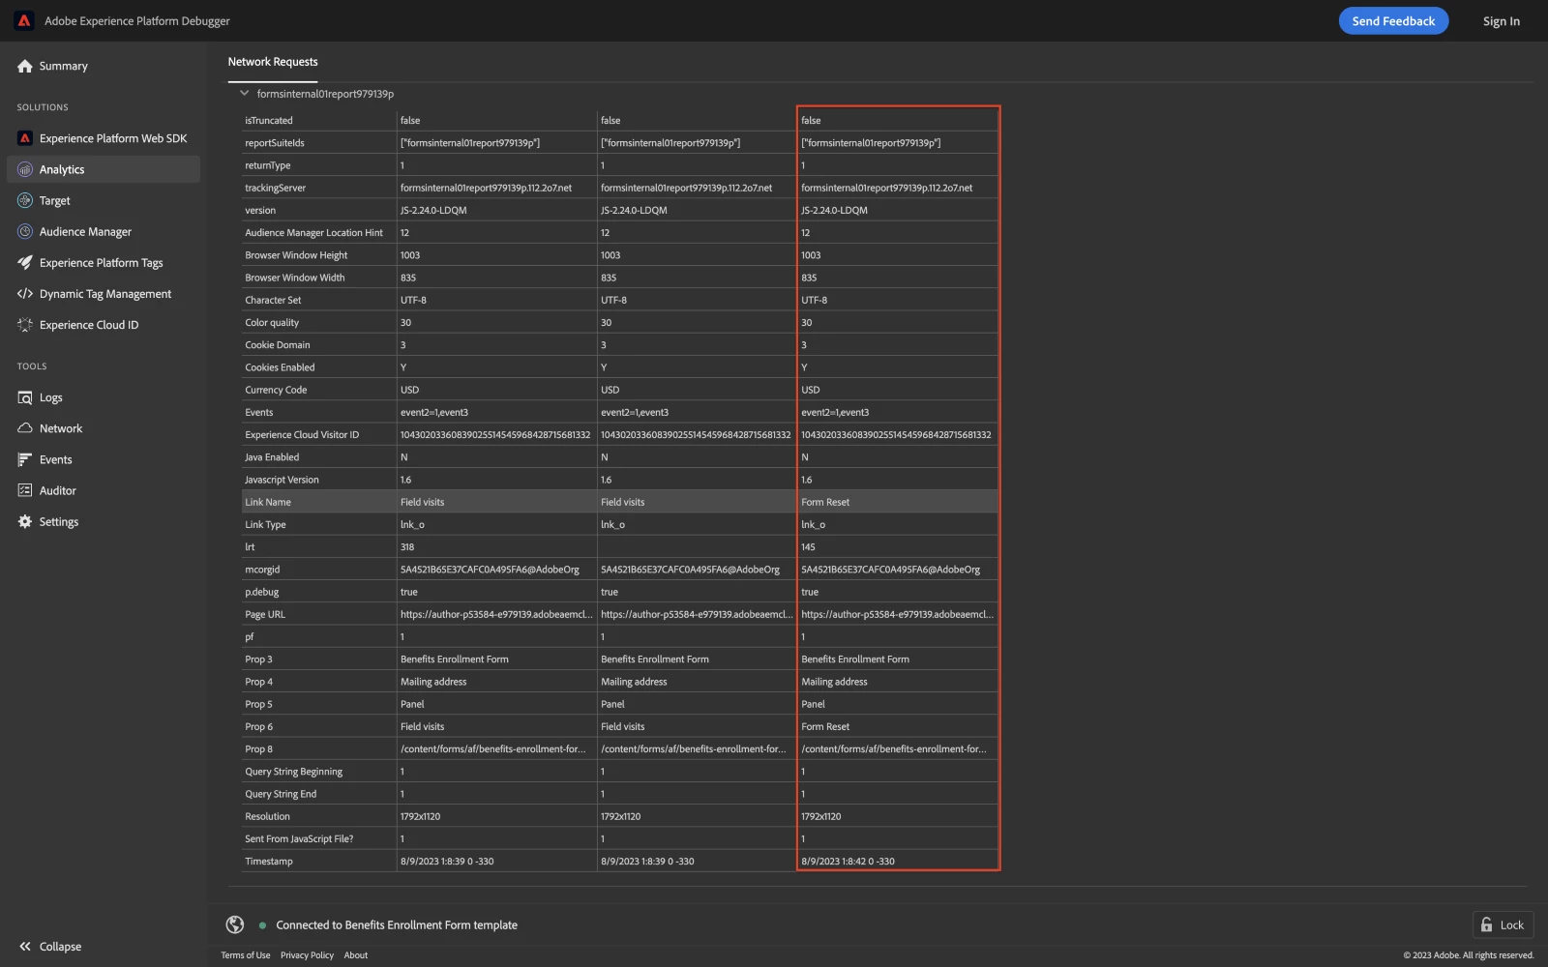Screen dimensions: 1548x967
Task: Open the Settings gear icon
Action: tap(25, 521)
